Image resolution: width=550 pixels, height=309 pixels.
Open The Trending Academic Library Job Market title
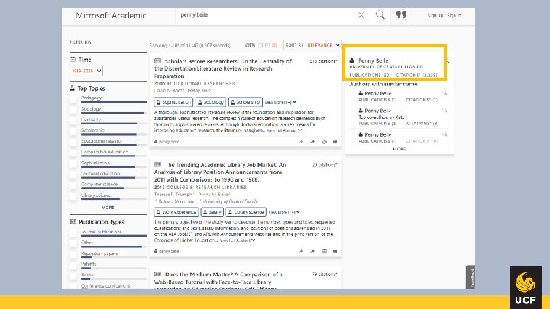click(x=220, y=172)
